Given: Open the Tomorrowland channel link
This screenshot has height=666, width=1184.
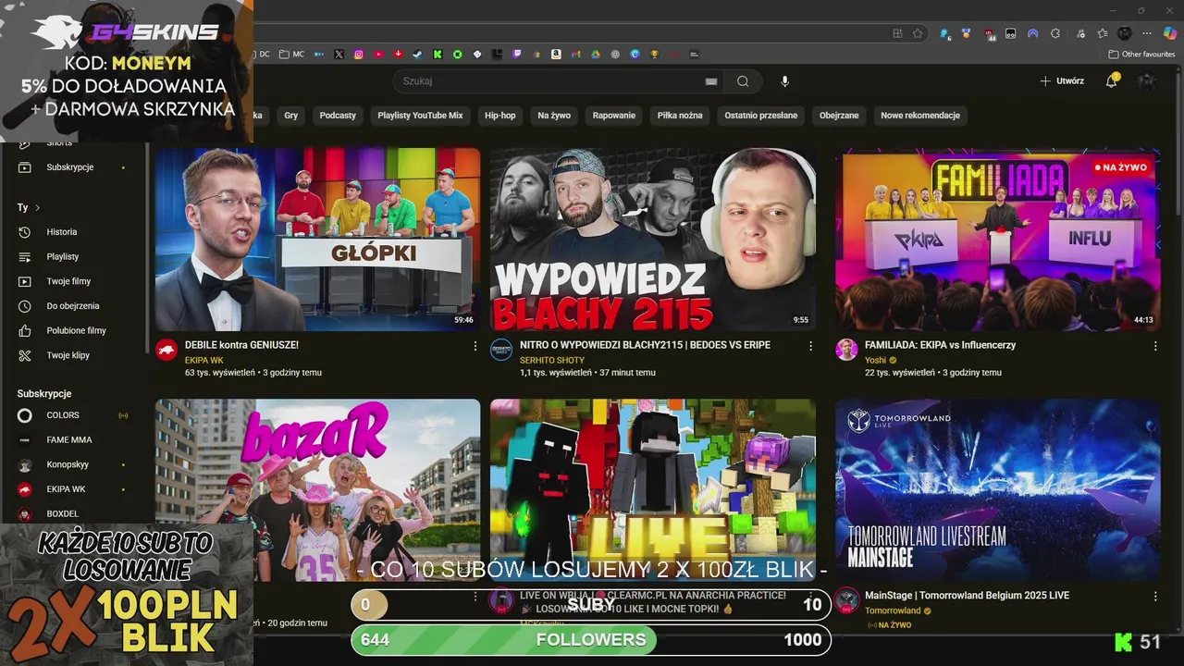Looking at the screenshot, I should click(893, 610).
